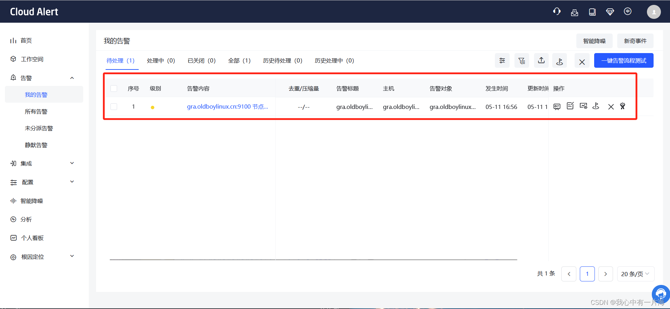Click the 一键告警流程测试 button

(x=624, y=61)
